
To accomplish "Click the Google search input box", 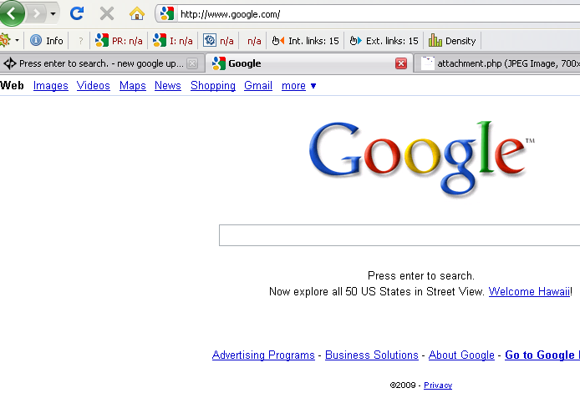I will tap(399, 235).
